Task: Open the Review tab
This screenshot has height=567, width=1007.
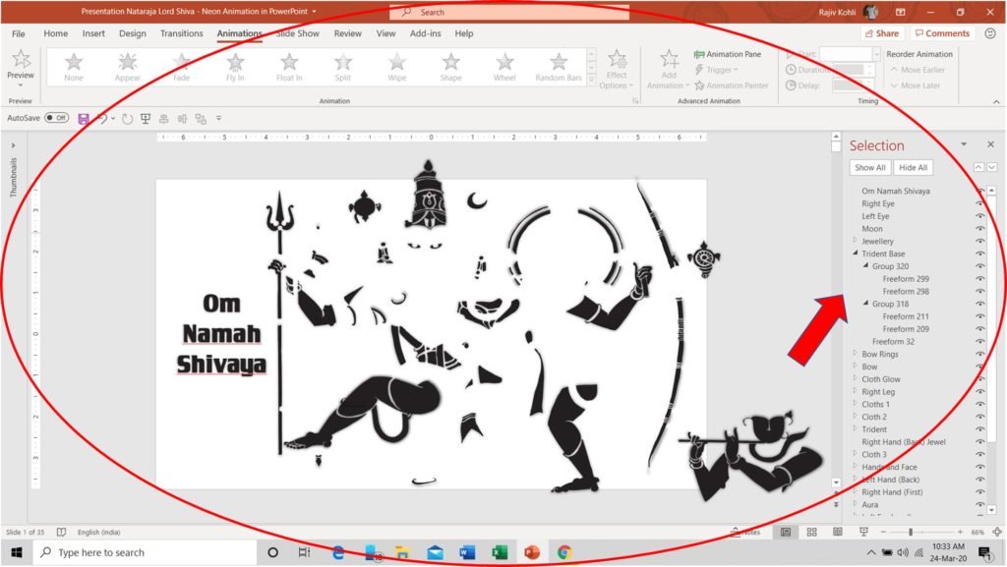Action: (x=347, y=33)
